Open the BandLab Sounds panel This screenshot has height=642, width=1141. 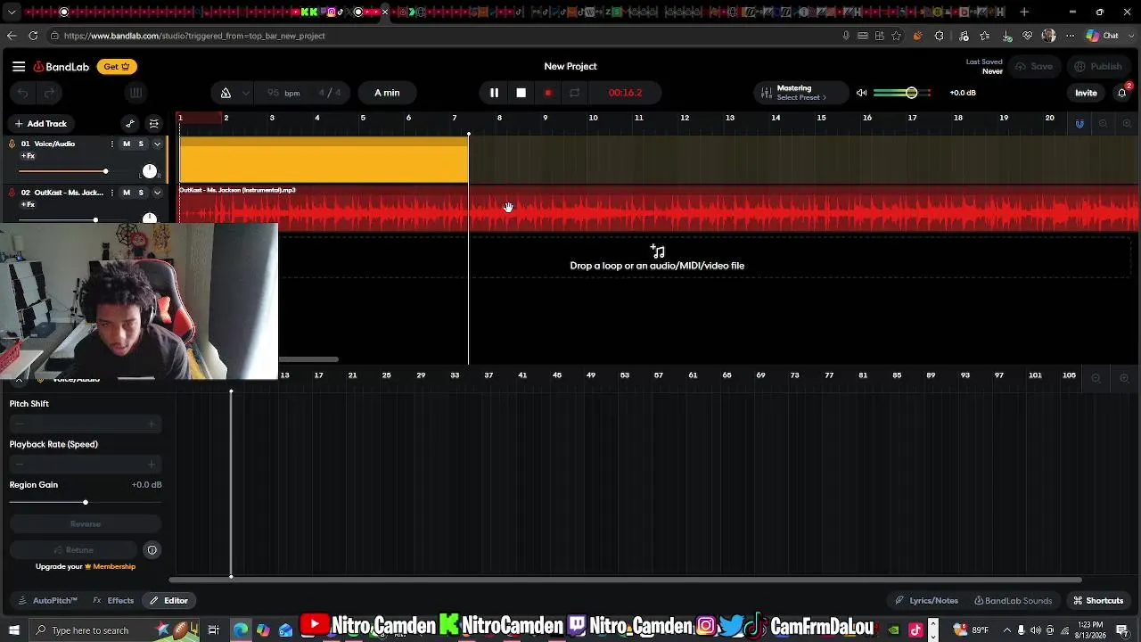pyautogui.click(x=1014, y=601)
